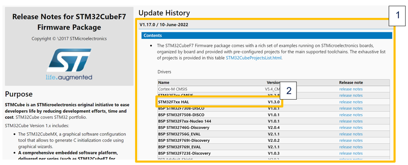Viewport: 408px width, 165px height.
Task: Select the BSP STM32F7508-DISCO name cell
Action: pos(181,115)
